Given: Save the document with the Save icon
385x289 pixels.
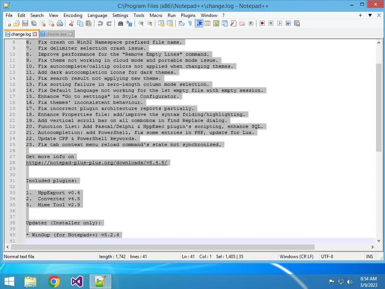Looking at the screenshot, I should tap(25, 23).
